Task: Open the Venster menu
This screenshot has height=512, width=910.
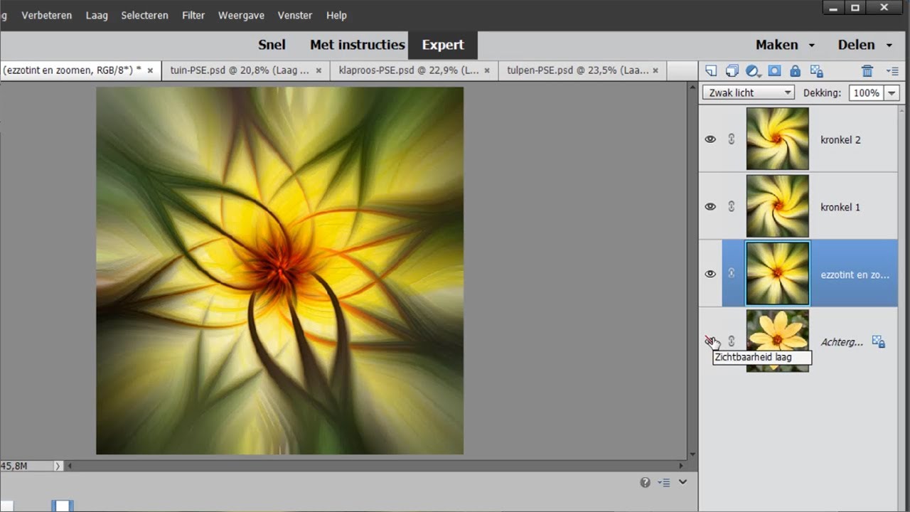Action: click(295, 15)
